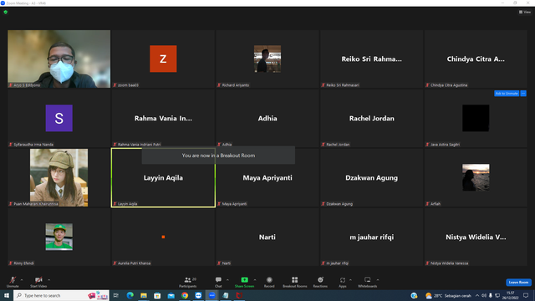Click Ask to Unmute on Java Astira tile

pos(507,94)
